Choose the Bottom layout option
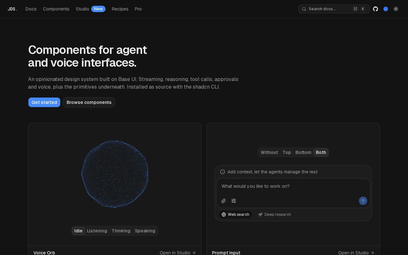The image size is (408, 255). click(x=303, y=152)
